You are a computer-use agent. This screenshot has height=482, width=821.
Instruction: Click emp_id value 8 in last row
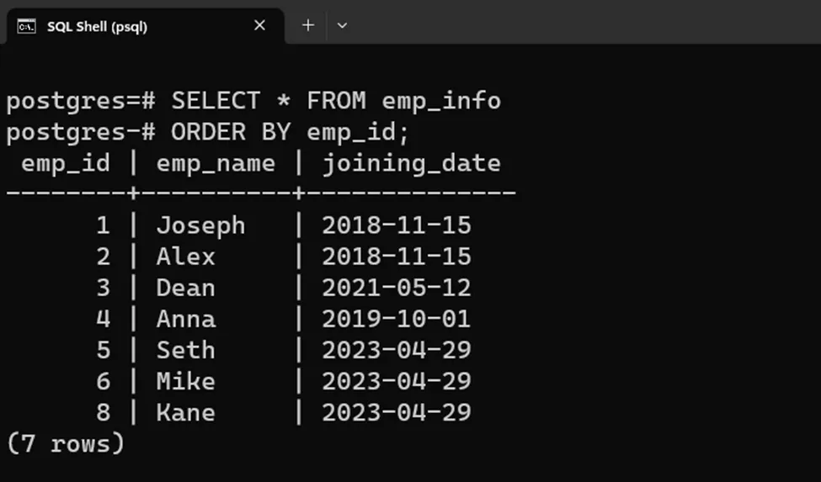click(x=103, y=412)
